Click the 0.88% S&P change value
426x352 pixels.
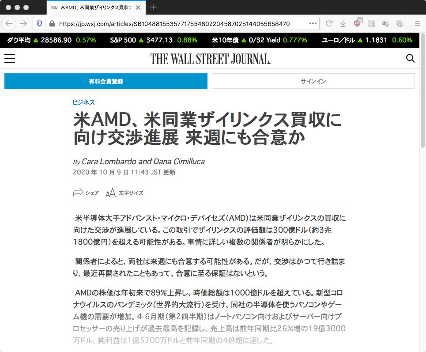pyautogui.click(x=187, y=40)
